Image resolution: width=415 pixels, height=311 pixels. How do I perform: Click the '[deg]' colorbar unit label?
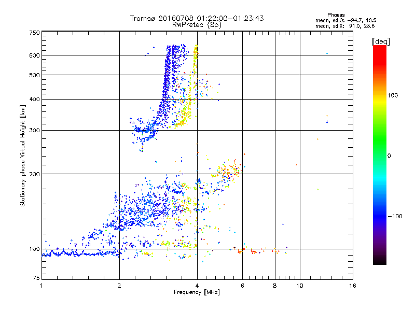tap(381, 41)
